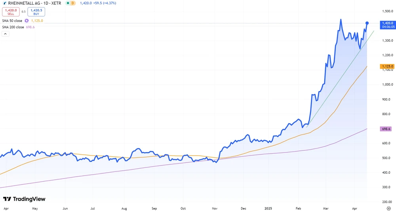
Task: Click the 1,420.0 last price in header
Action: tap(86, 3)
